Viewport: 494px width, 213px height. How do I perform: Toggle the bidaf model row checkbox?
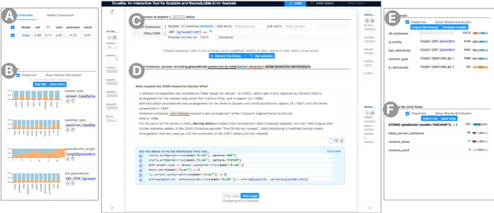tap(12, 35)
